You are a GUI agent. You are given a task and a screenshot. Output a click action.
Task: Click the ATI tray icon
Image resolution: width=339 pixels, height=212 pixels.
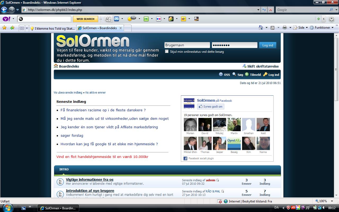293,208
